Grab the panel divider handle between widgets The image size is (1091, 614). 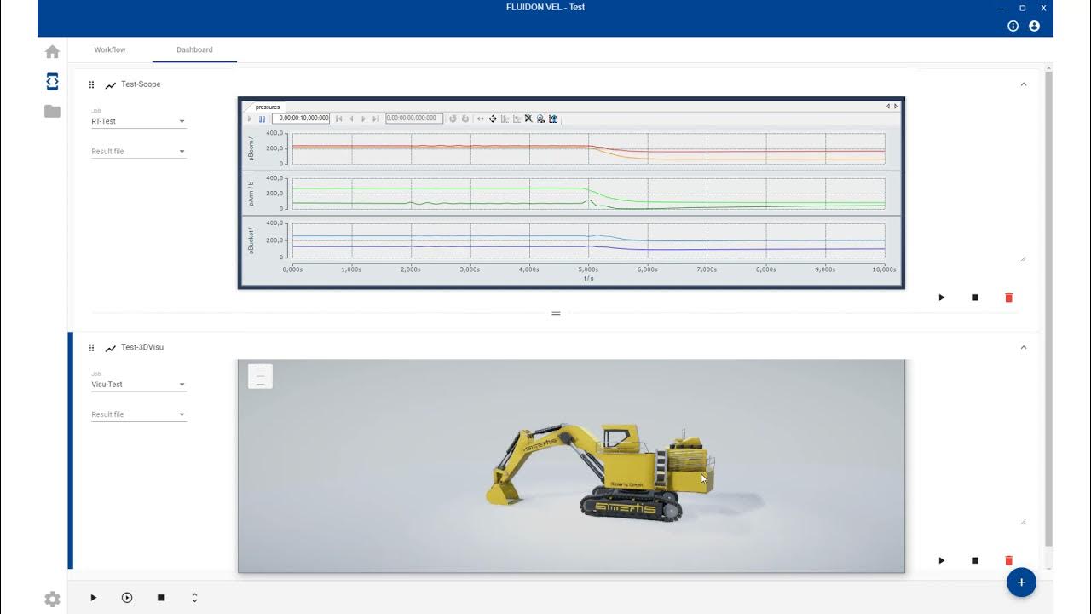556,313
